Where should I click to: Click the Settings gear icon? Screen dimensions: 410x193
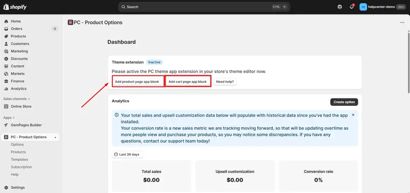pos(6,187)
